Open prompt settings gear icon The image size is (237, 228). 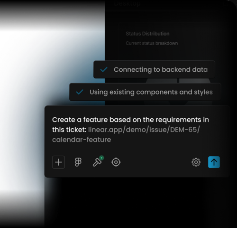tap(196, 162)
